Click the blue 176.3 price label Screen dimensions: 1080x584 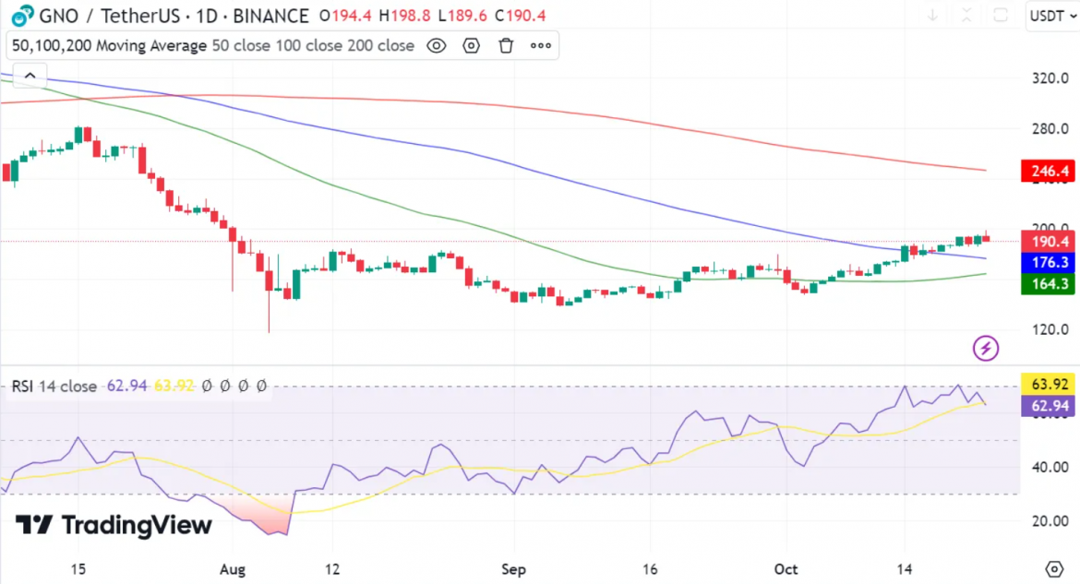coord(1047,263)
